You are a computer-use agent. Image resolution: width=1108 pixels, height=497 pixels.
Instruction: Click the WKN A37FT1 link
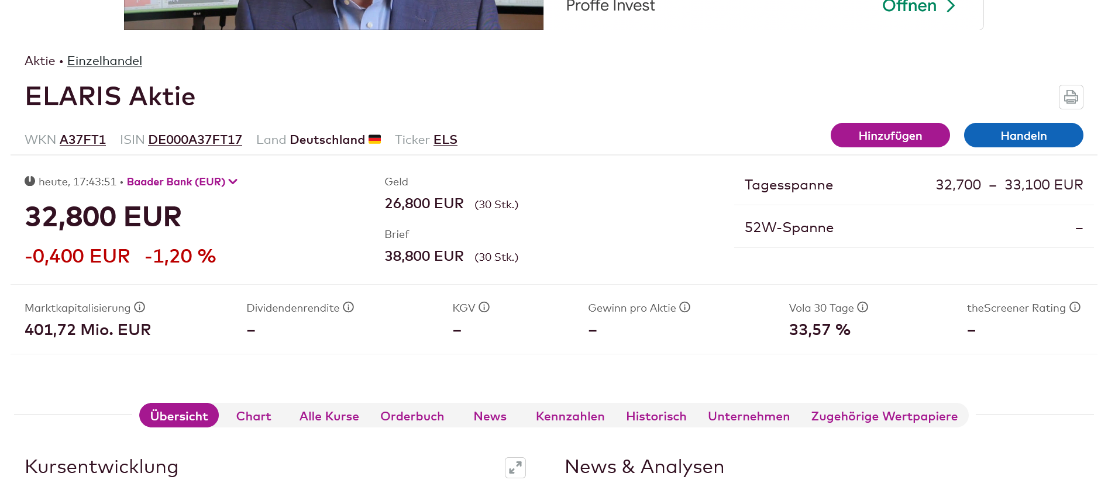pos(82,140)
